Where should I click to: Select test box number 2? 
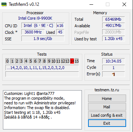17,61
